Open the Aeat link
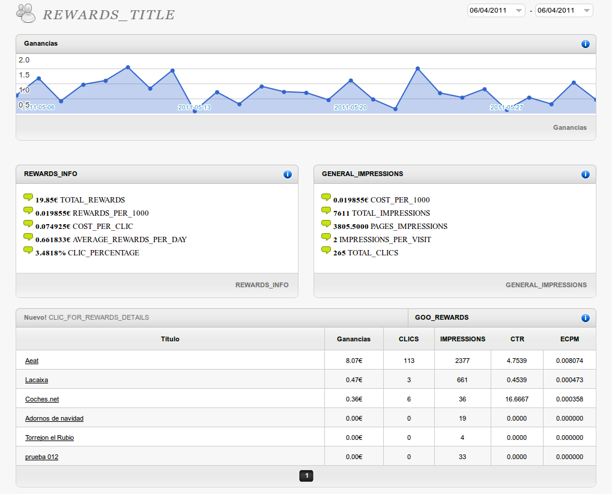Screen dimensions: 612x494 point(32,361)
